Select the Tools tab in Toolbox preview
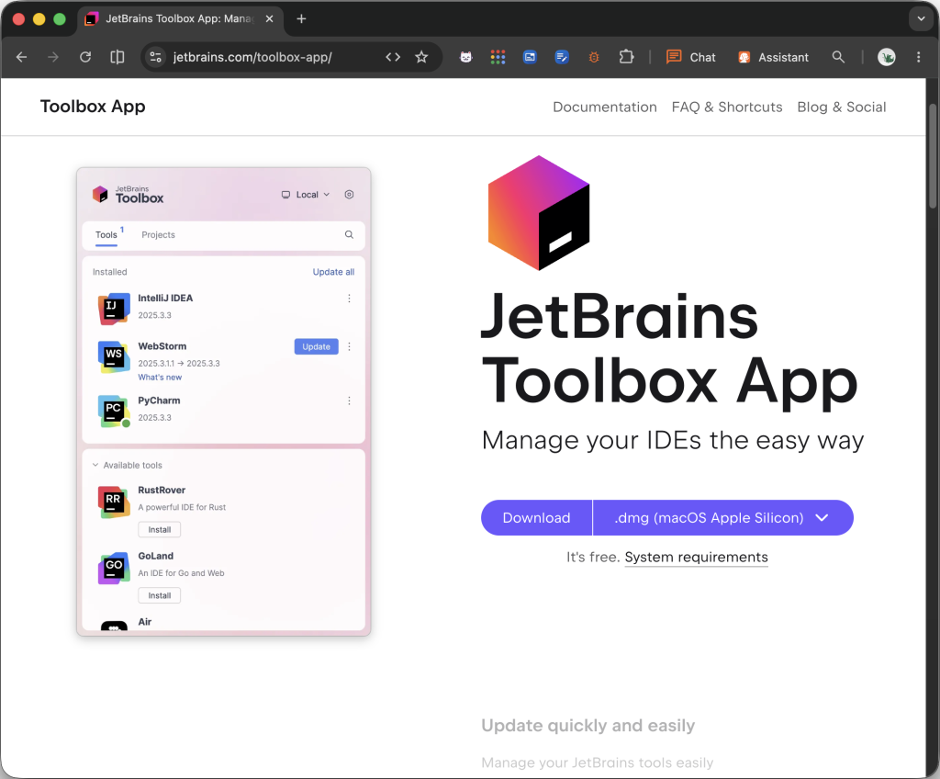The height and width of the screenshot is (779, 940). tap(106, 234)
